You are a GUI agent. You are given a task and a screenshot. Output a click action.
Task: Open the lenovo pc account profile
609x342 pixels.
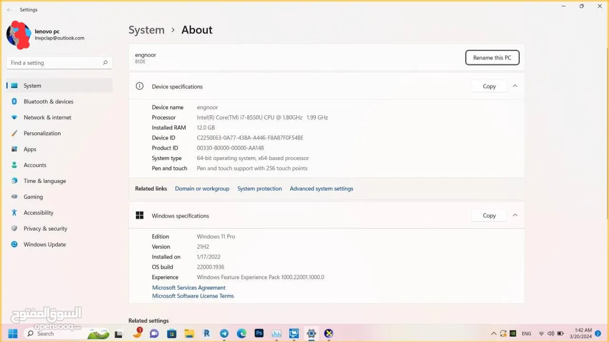[46, 34]
